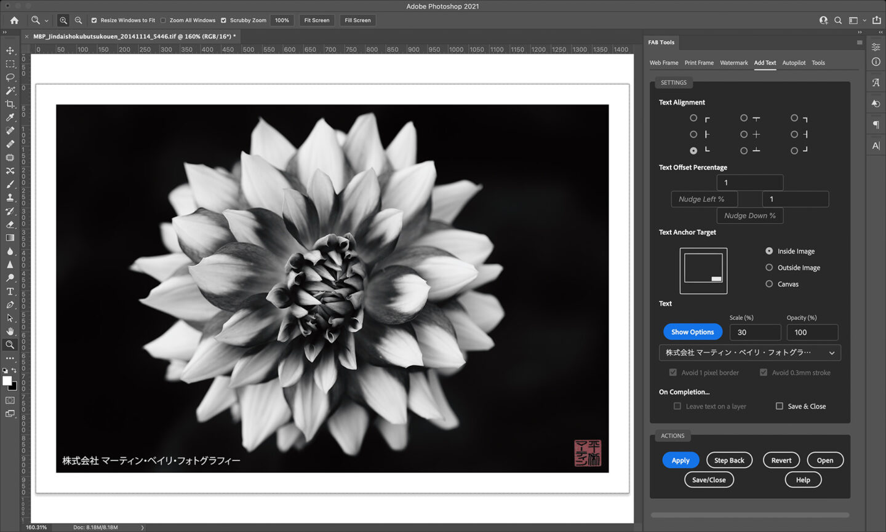Click the foreground color swatch
Screen dimensions: 886x532
[x=7, y=381]
